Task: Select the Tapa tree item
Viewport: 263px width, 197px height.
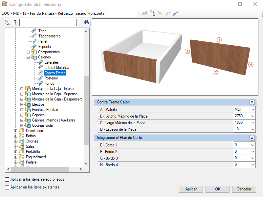Action: (x=42, y=31)
